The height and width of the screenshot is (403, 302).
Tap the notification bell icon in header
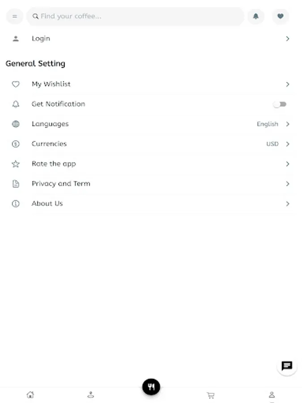tap(256, 17)
